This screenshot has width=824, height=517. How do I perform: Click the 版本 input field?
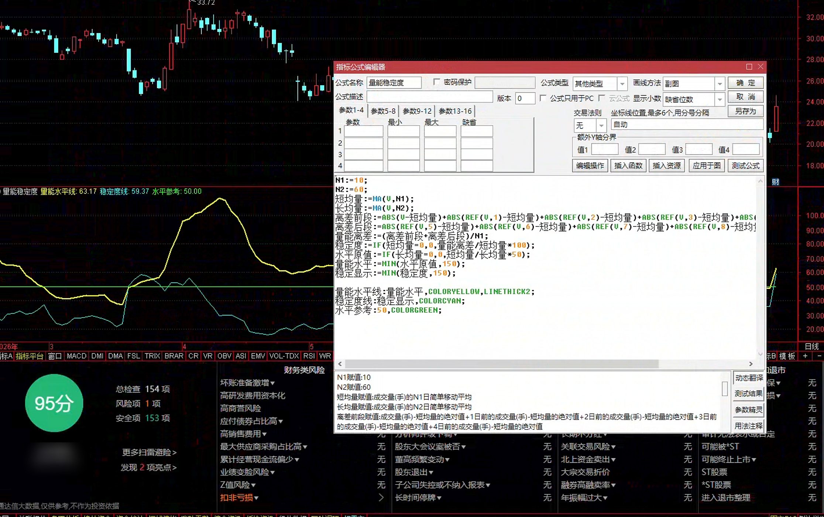click(525, 98)
